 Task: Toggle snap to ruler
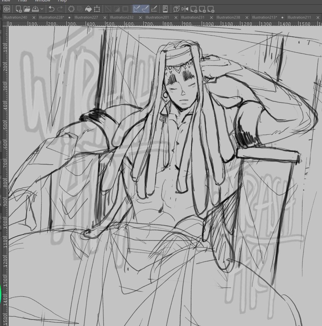[x=137, y=9]
